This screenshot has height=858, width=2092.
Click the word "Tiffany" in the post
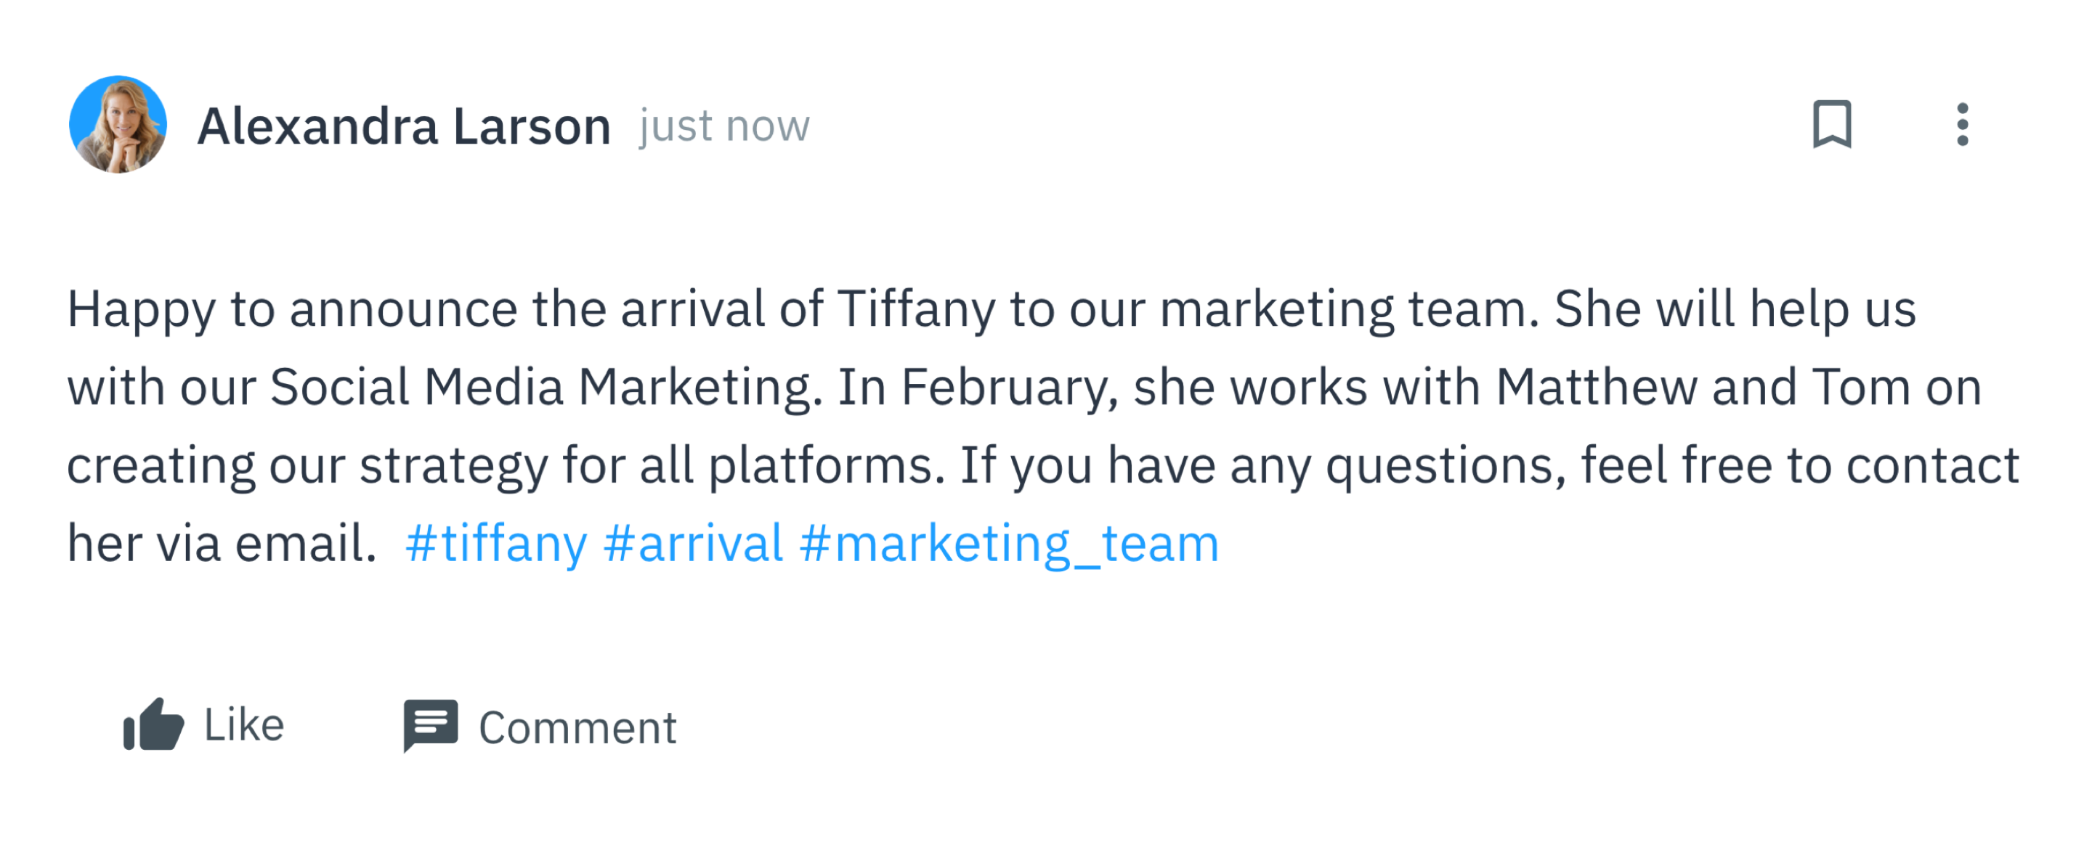pos(916,309)
